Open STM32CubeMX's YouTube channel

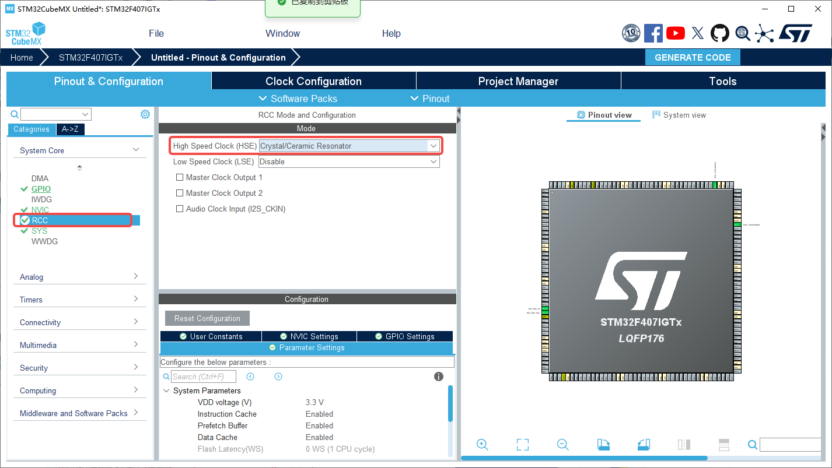coord(675,33)
